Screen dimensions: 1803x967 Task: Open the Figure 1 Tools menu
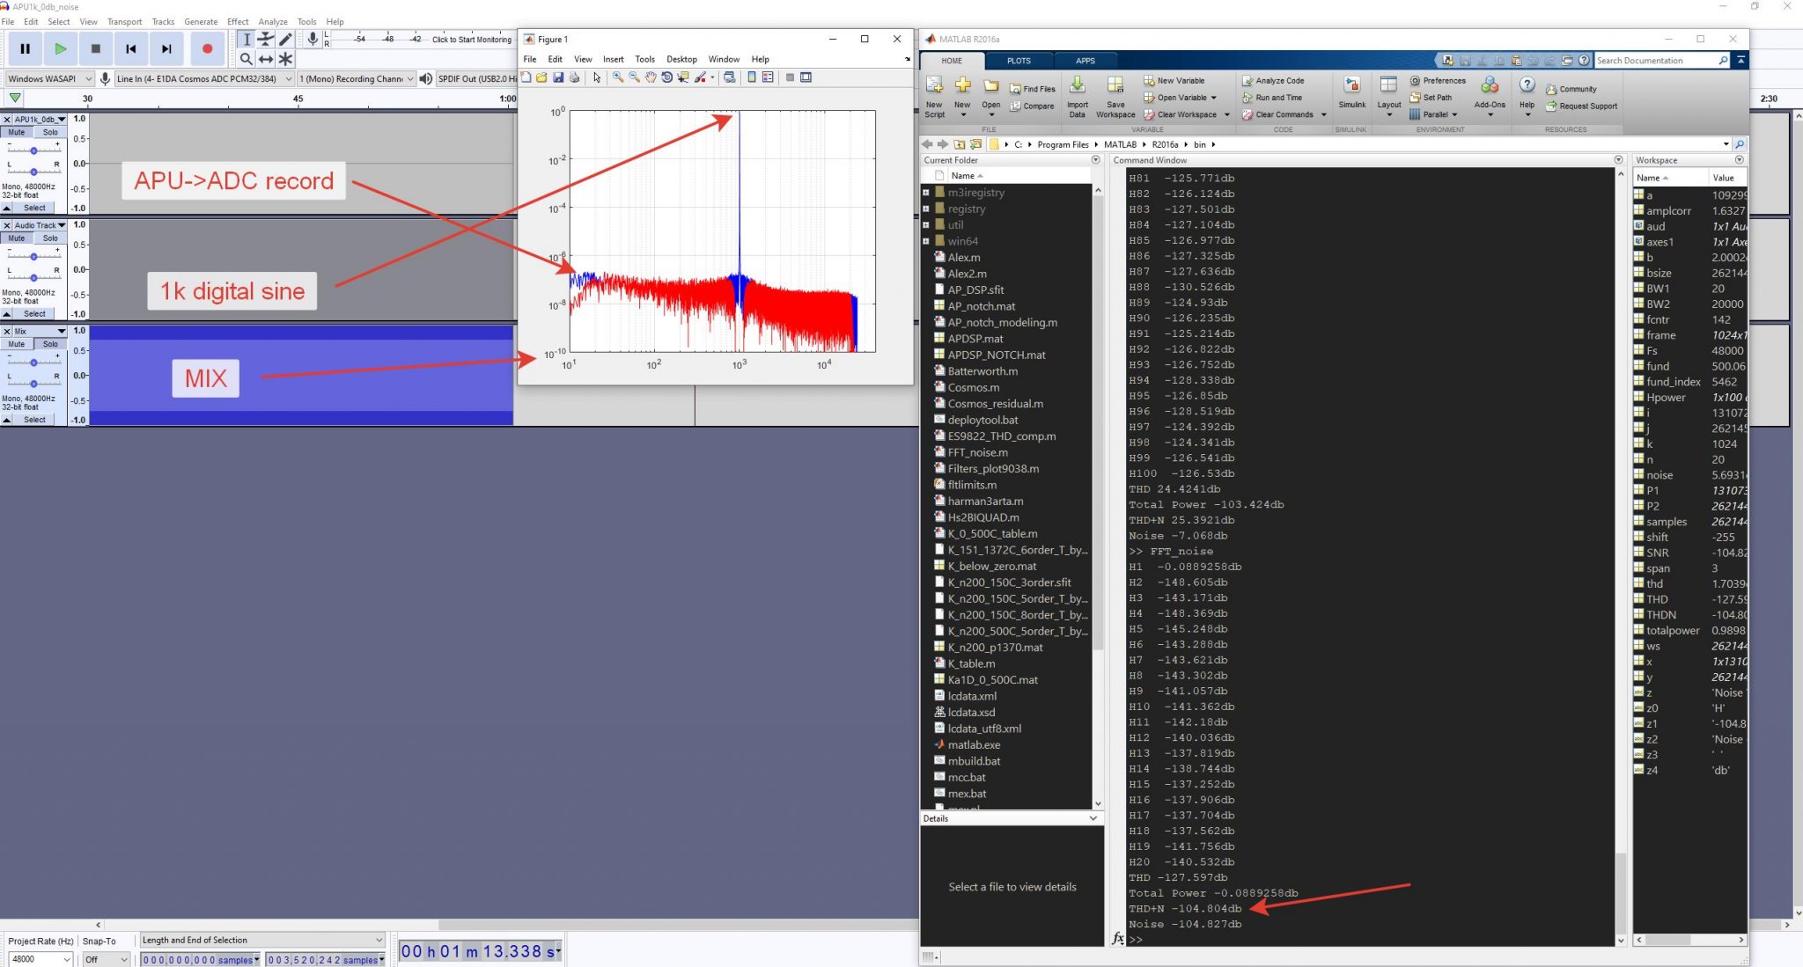(x=645, y=59)
